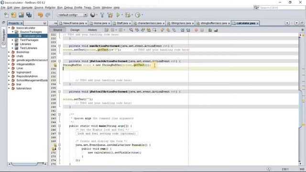This screenshot has width=306, height=172.
Task: Run project with the green play icon
Action: click(x=118, y=15)
